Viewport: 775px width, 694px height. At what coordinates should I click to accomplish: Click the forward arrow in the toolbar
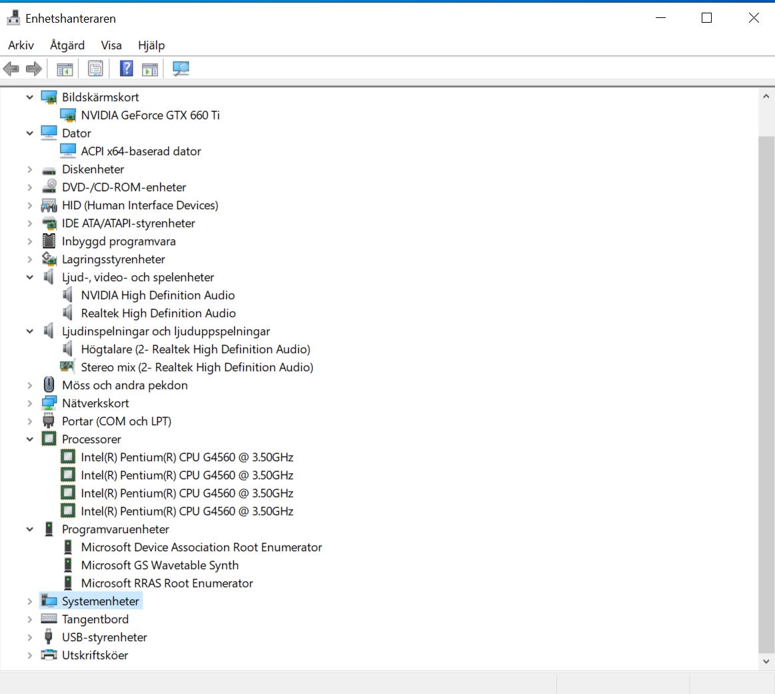[33, 69]
